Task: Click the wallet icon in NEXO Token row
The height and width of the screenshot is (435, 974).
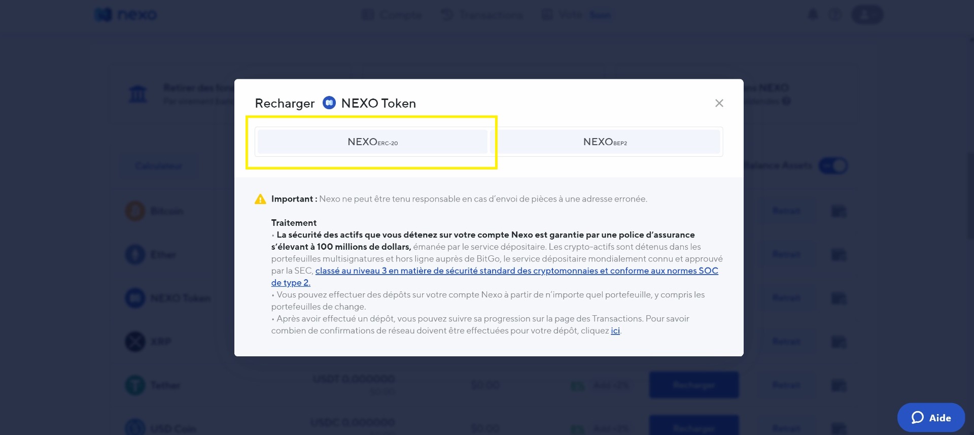Action: click(839, 298)
